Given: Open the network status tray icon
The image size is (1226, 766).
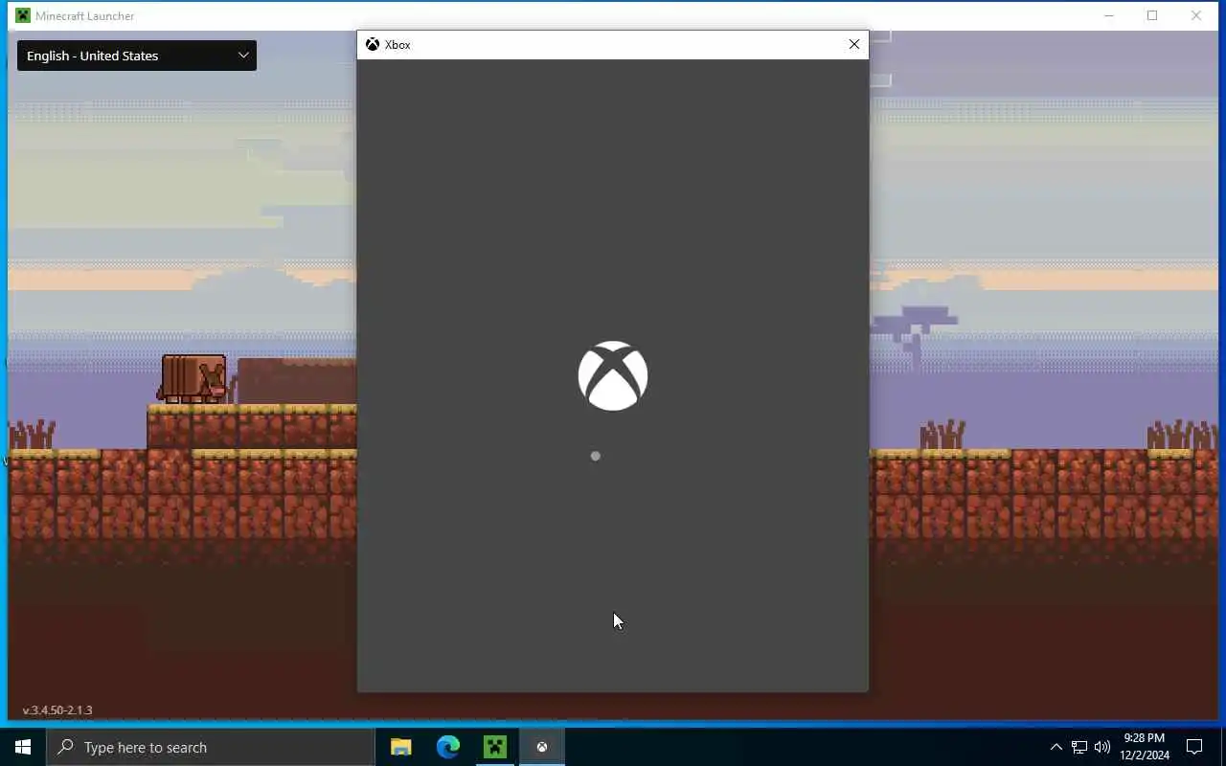Looking at the screenshot, I should 1079,747.
